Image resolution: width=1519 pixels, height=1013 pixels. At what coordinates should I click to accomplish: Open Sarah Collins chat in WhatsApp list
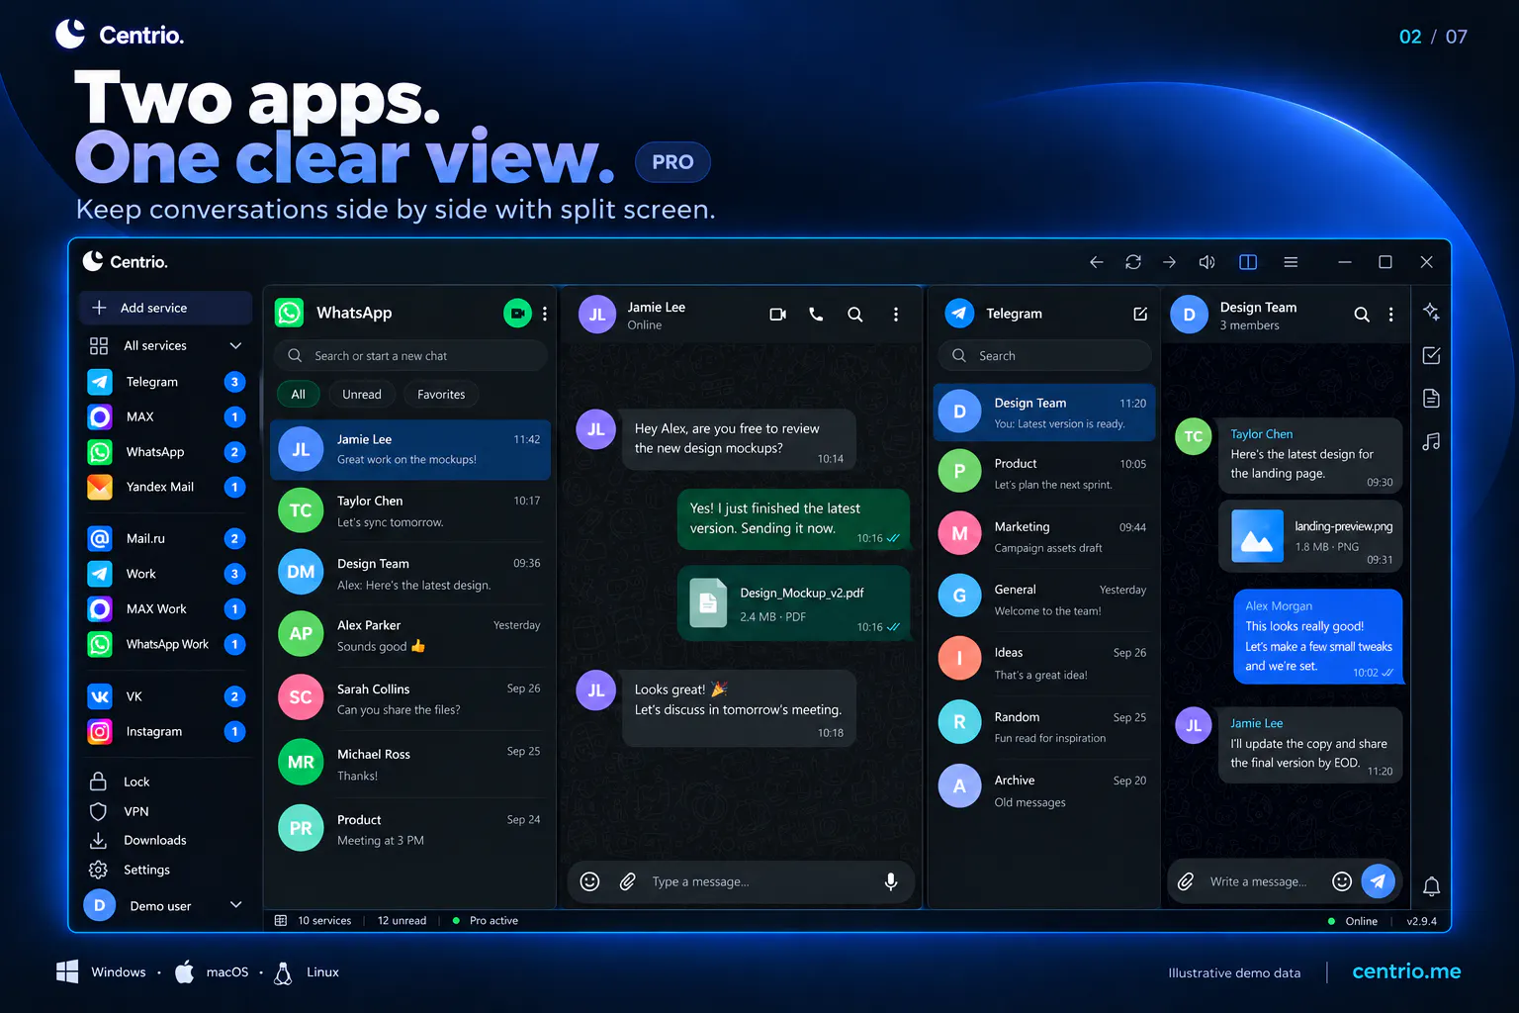[x=410, y=698]
